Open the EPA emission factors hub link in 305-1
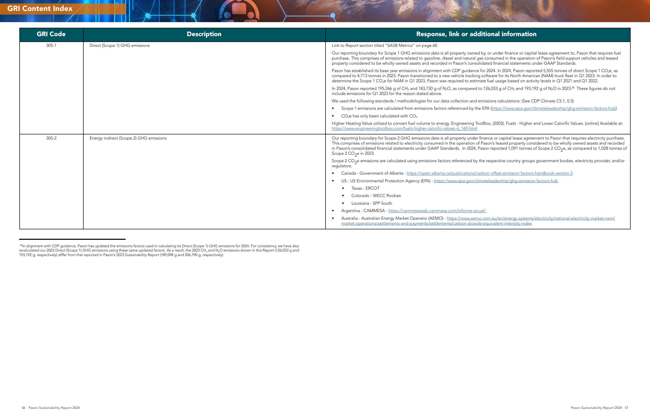The width and height of the screenshot is (650, 420). 553,108
